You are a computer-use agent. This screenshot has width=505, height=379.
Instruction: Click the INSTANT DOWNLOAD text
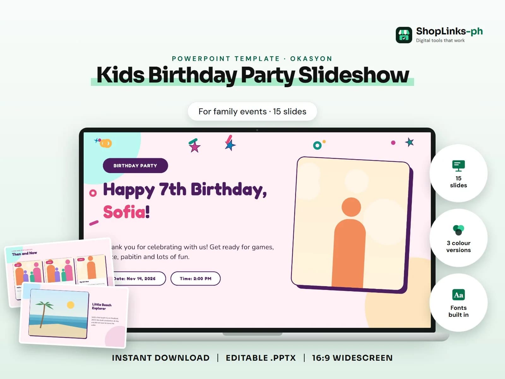(x=161, y=358)
